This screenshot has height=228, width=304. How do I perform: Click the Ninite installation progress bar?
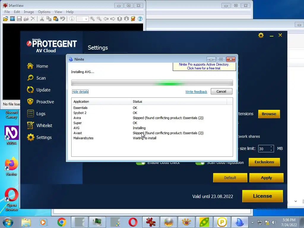coord(152,83)
